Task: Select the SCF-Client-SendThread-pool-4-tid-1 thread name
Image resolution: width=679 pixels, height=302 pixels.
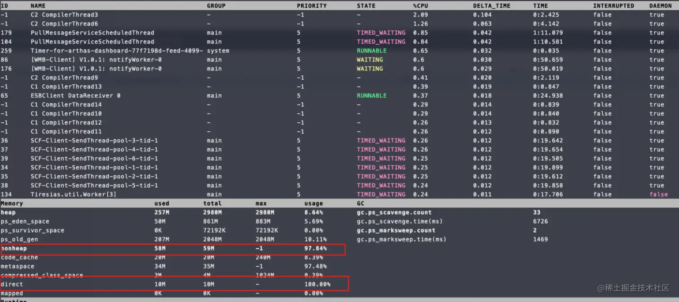Action: (94, 149)
